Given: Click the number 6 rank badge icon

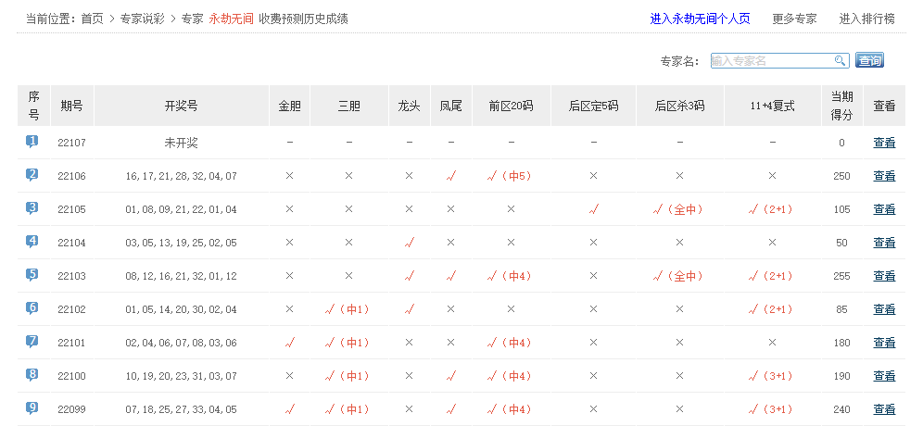Looking at the screenshot, I should click(x=32, y=308).
